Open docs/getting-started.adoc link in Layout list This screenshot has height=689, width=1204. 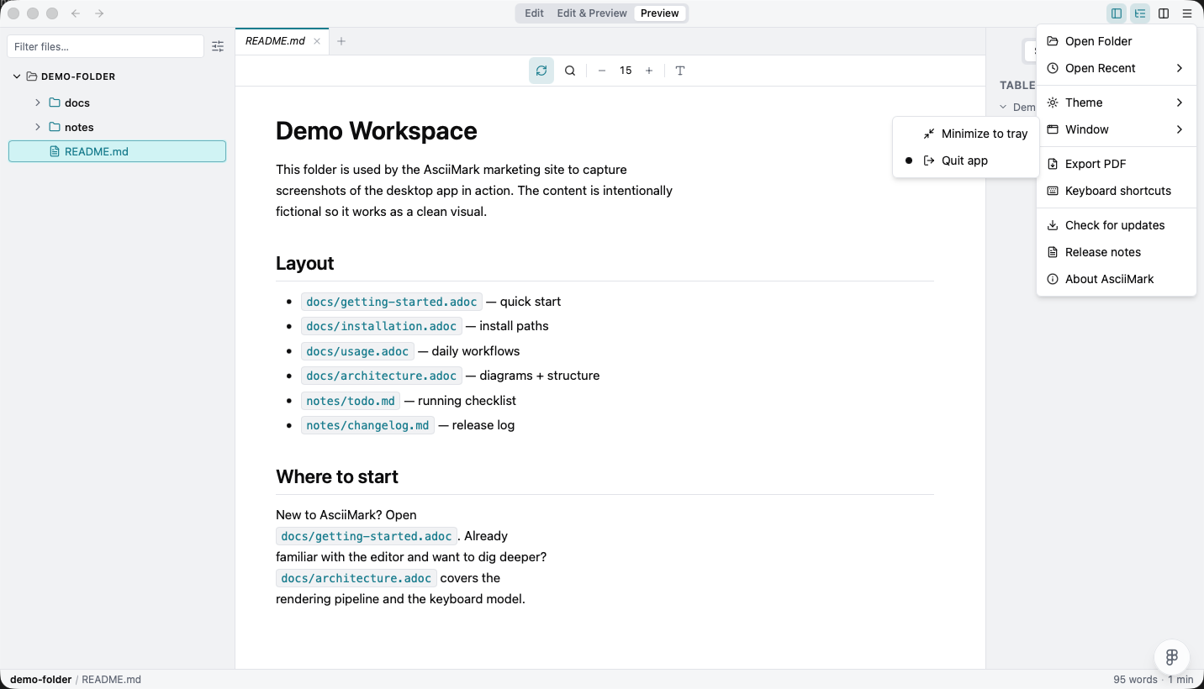click(392, 302)
